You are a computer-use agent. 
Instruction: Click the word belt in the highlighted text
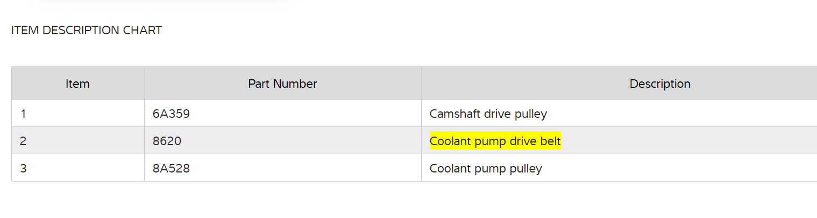coord(550,141)
